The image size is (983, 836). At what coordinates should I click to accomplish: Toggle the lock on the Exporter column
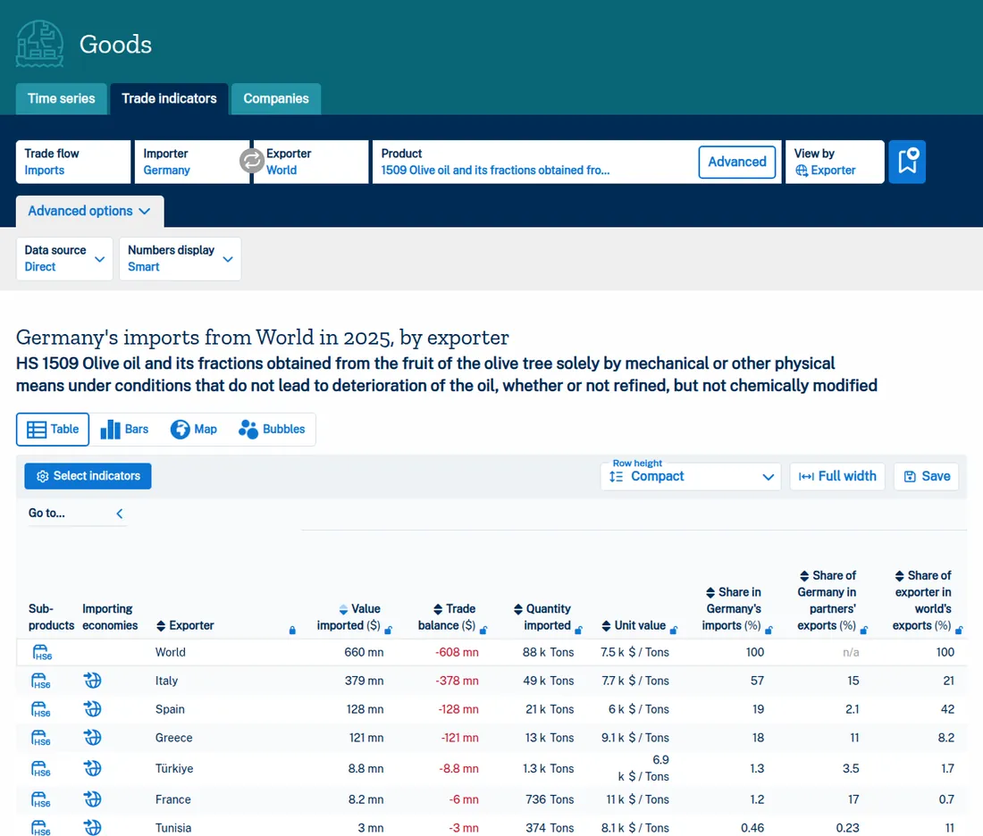pyautogui.click(x=292, y=630)
